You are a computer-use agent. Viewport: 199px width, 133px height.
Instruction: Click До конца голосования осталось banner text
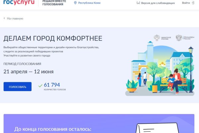coord(53,129)
